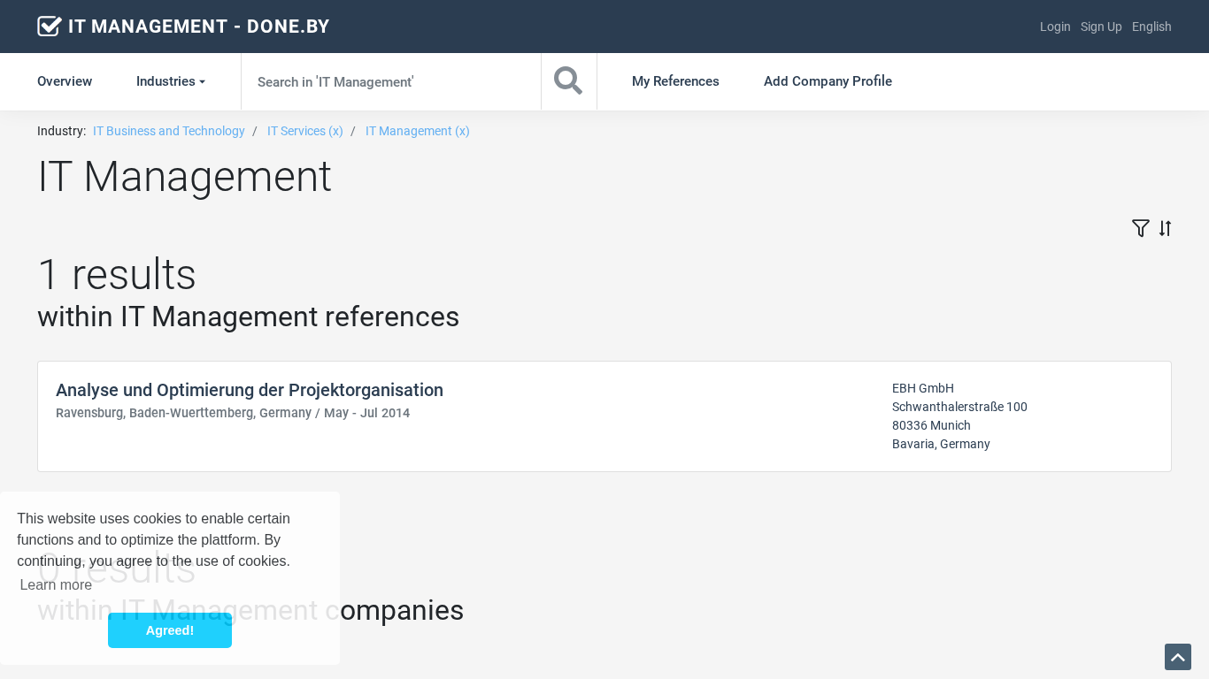The height and width of the screenshot is (679, 1209).
Task: Remove the IT Services (x) filter
Action: tap(304, 131)
